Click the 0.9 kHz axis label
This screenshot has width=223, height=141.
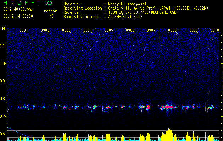click(3, 81)
